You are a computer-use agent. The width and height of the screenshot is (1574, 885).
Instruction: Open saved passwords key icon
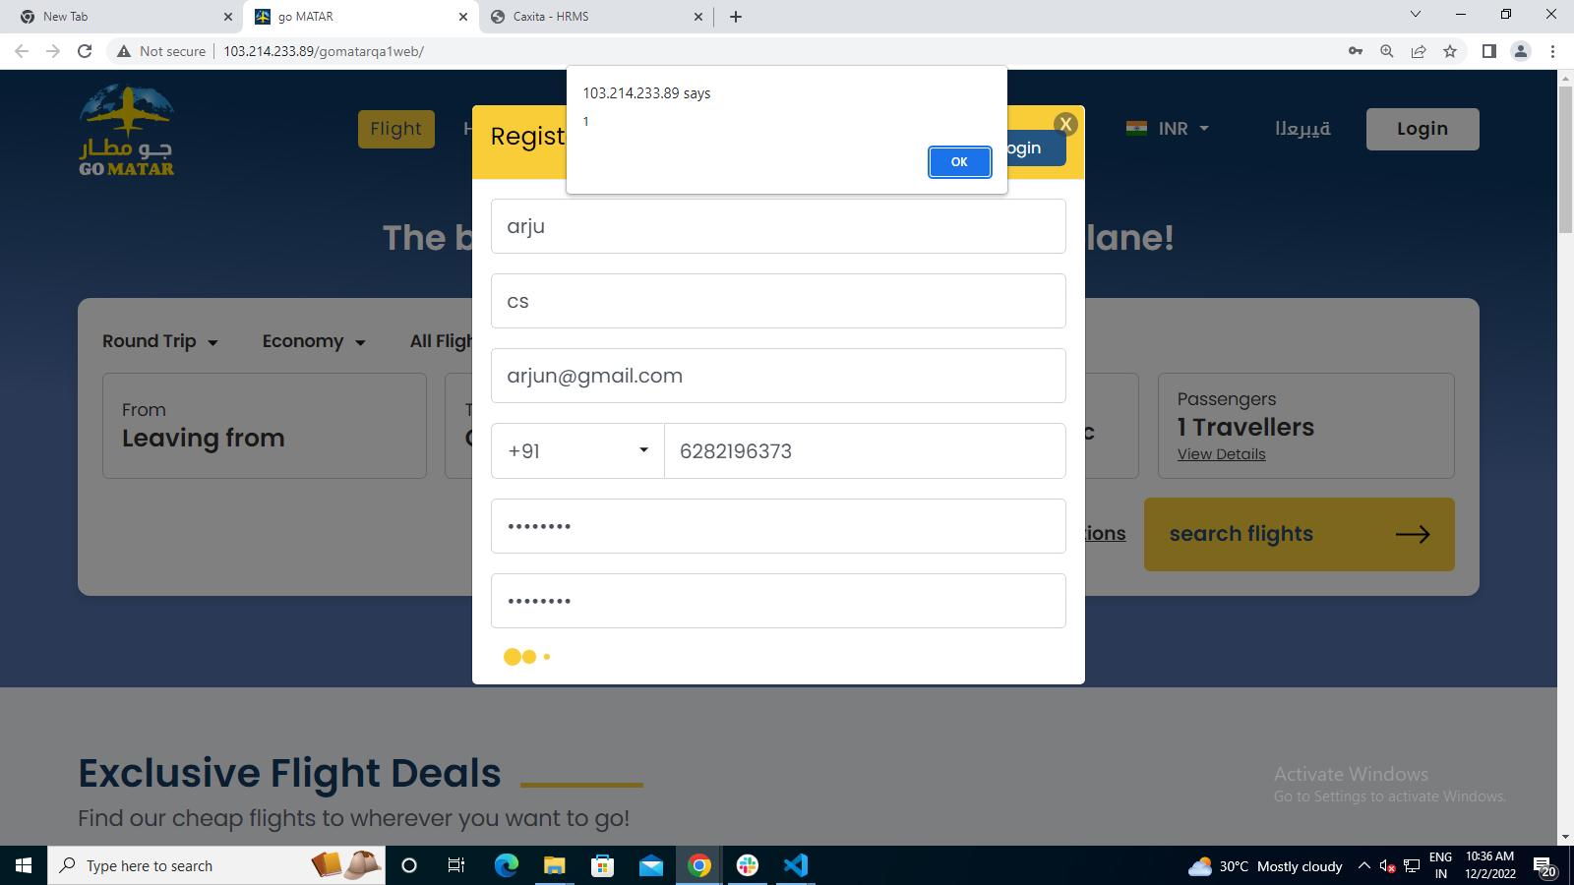point(1355,51)
